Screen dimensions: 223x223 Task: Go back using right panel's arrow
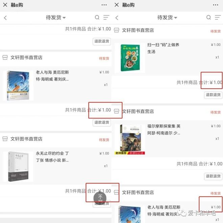click(117, 18)
